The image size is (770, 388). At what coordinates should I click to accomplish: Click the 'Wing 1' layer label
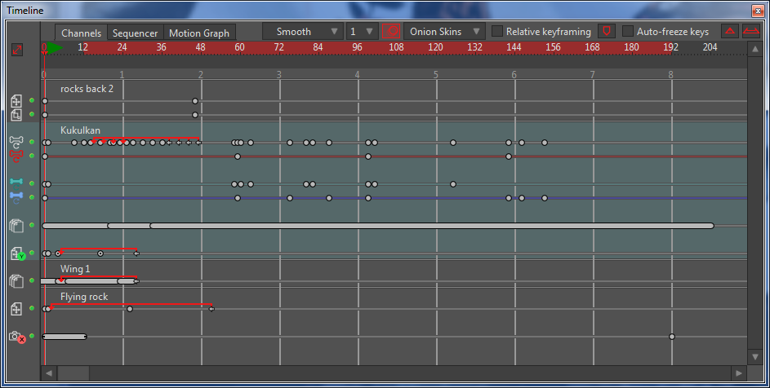[75, 269]
